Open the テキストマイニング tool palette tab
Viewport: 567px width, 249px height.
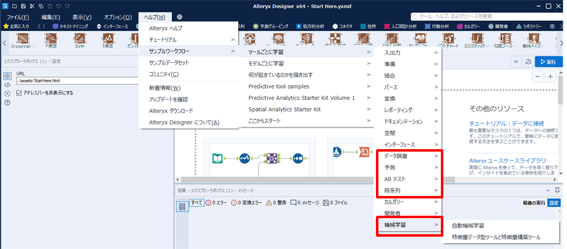(x=70, y=27)
